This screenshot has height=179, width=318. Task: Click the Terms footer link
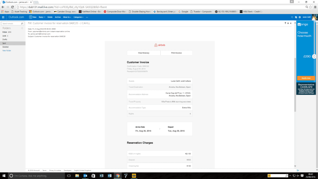44,170
